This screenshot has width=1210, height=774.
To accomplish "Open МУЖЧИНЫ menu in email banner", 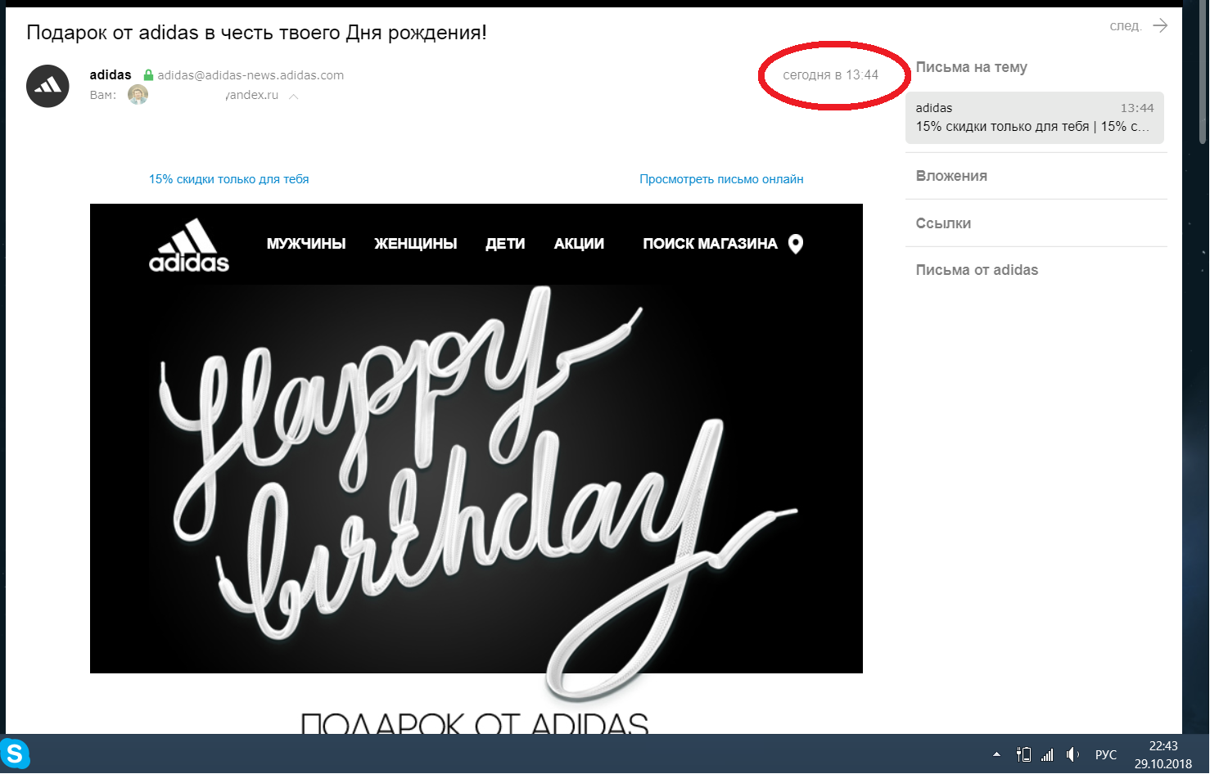I will [x=306, y=244].
